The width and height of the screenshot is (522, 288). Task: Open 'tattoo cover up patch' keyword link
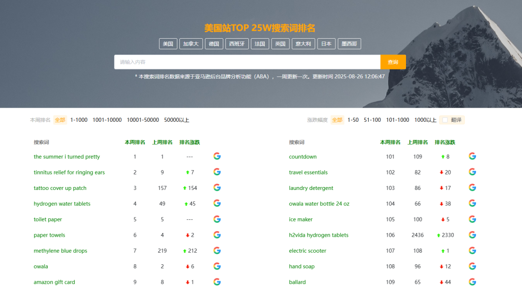(x=60, y=188)
